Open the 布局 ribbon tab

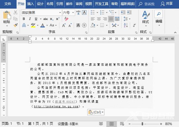point(50,4)
